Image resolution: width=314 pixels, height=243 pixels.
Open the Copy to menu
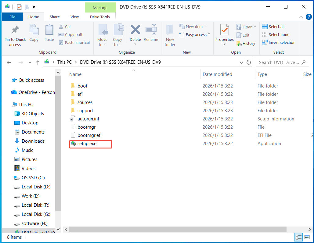tap(117, 35)
